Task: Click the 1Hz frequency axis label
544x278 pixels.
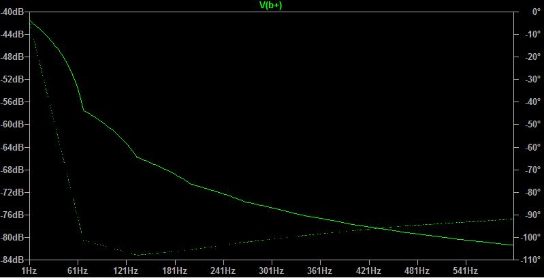Action: (x=29, y=271)
